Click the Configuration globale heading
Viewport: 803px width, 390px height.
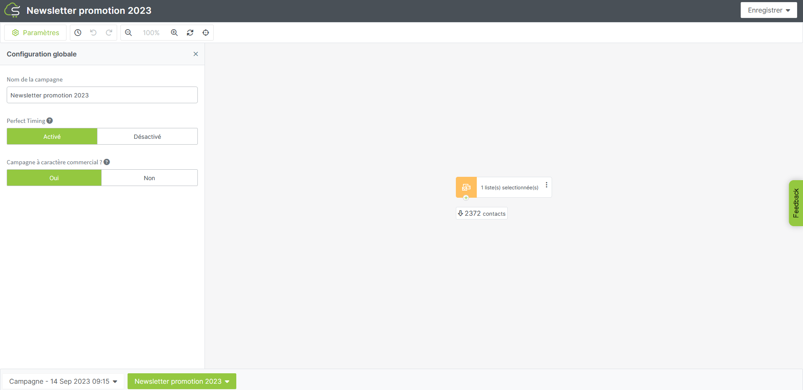[42, 54]
